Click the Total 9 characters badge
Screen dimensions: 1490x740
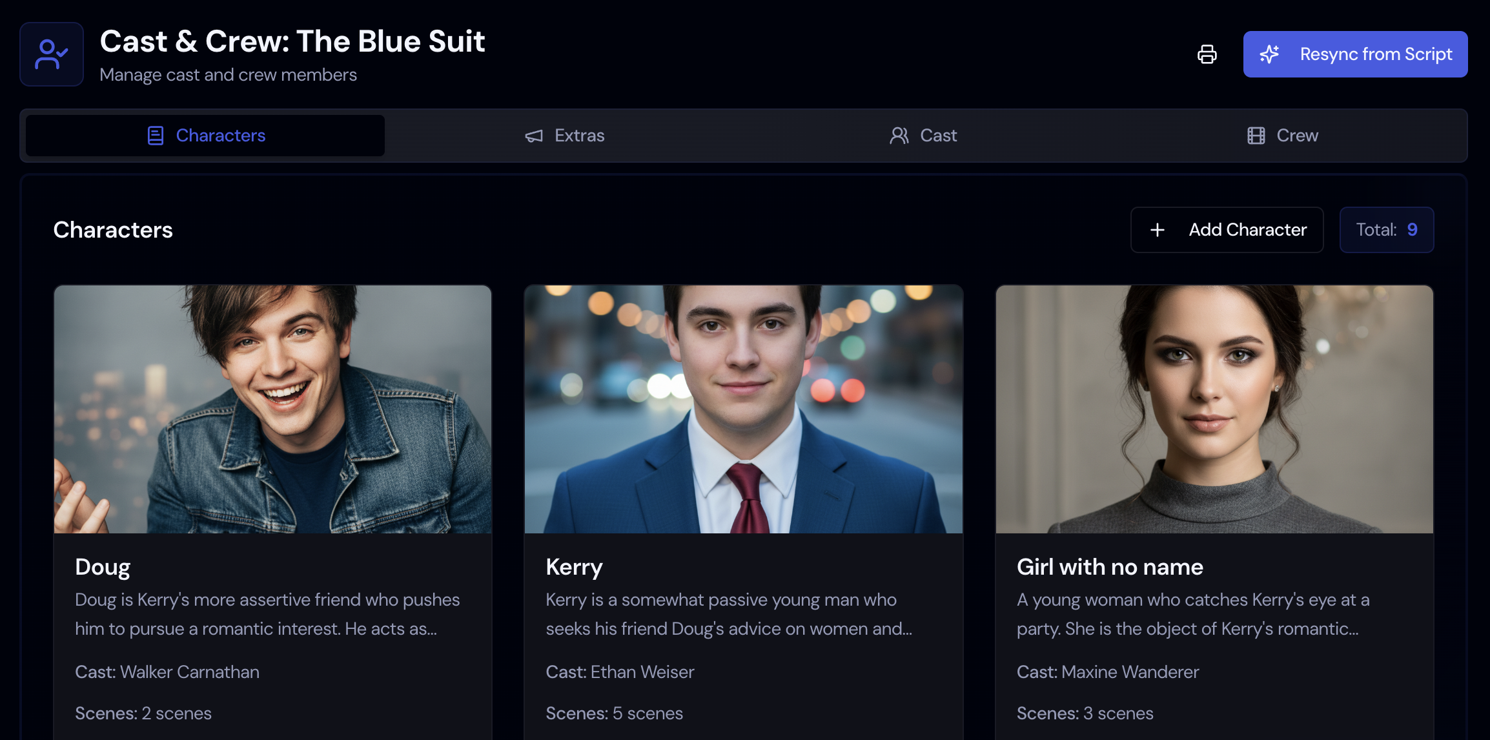point(1386,230)
